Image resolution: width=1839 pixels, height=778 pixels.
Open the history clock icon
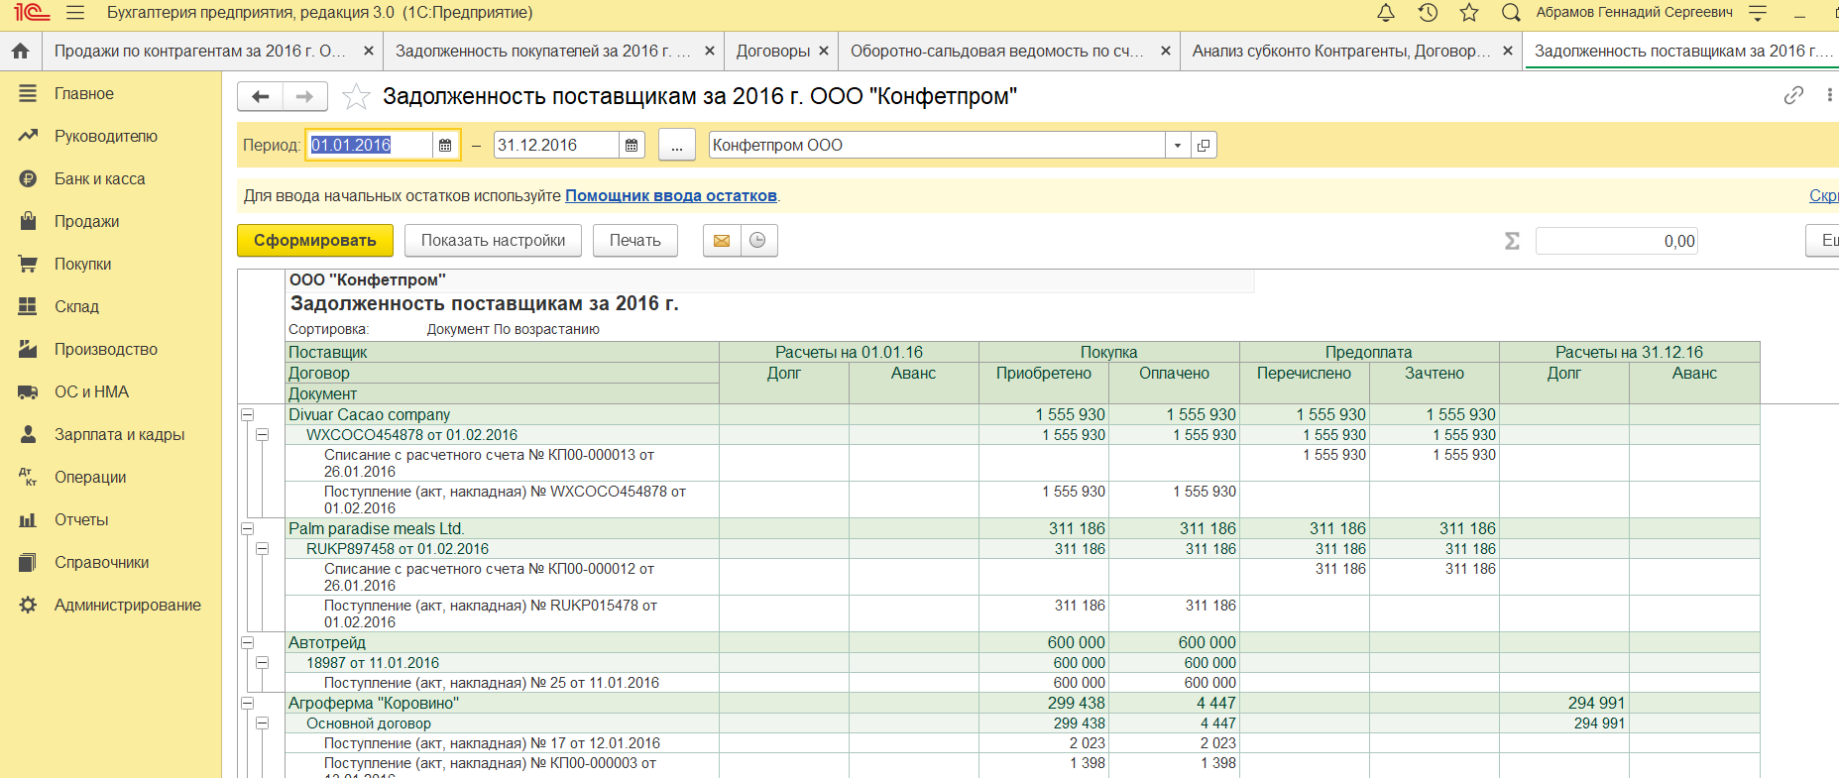1428,13
